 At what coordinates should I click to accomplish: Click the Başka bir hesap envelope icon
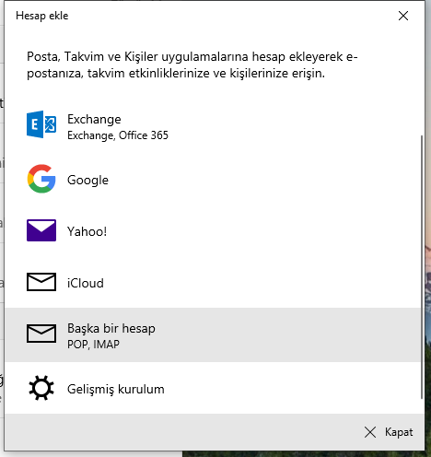(41, 334)
